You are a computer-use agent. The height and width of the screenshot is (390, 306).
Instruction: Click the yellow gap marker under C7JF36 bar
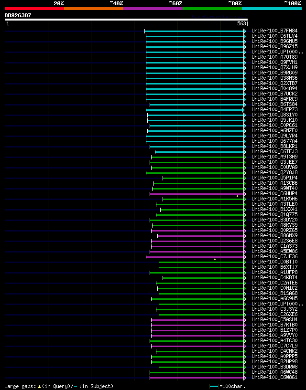coord(215,259)
